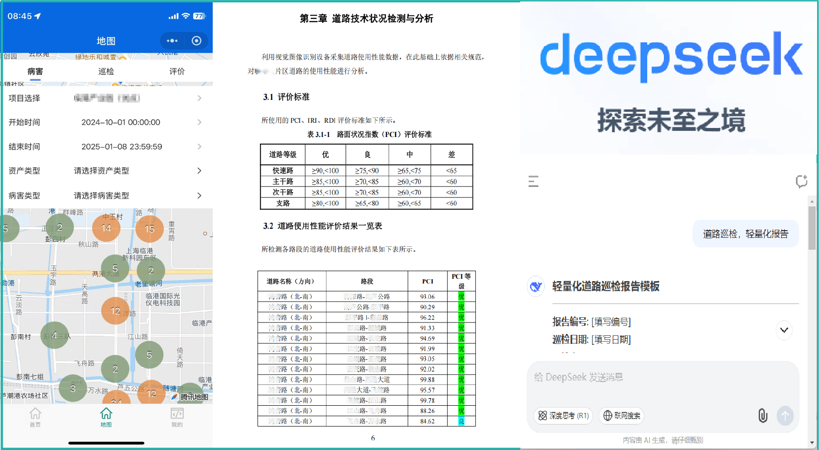Viewport: 819px width, 450px height.
Task: Tap the location arrow in phone status bar
Action: (x=38, y=16)
